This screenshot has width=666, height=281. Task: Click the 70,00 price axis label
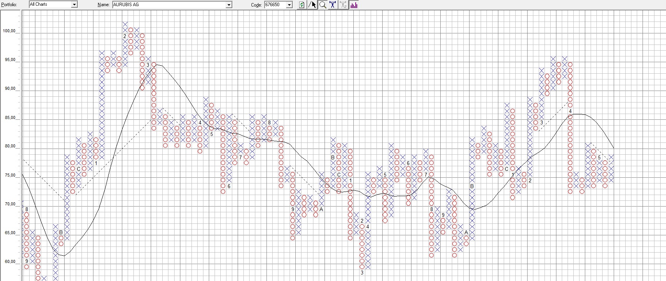tap(10, 204)
